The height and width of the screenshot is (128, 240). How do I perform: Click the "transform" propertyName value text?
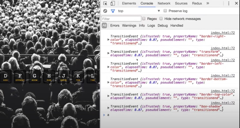click(x=209, y=52)
